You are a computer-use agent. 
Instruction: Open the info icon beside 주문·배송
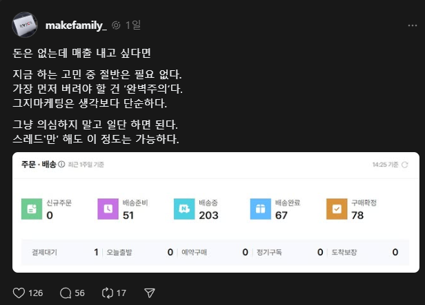pyautogui.click(x=61, y=164)
